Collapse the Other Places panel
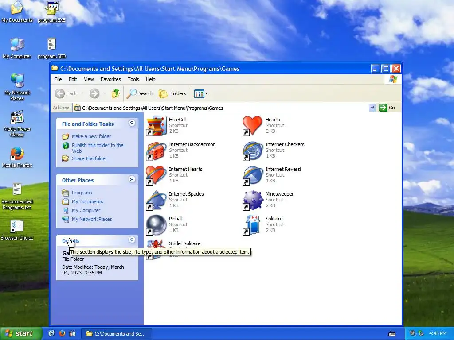The height and width of the screenshot is (340, 454). [x=132, y=179]
